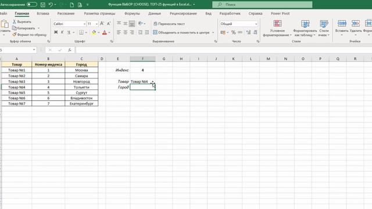Toggle italic К formatting
The image size is (372, 209).
click(62, 33)
